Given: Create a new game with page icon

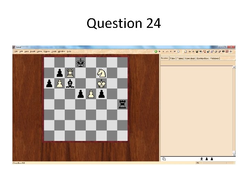Looking at the screenshot, I should 186,51.
